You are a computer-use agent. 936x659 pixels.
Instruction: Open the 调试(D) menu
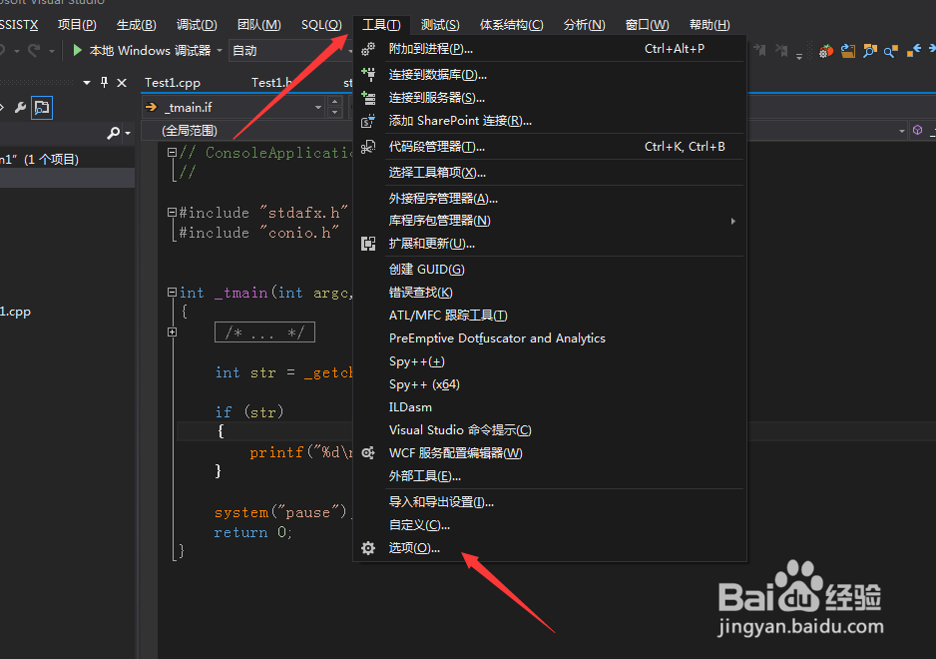pos(197,25)
